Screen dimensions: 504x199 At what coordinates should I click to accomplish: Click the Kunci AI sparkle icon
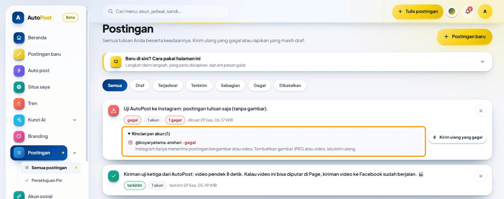19,120
